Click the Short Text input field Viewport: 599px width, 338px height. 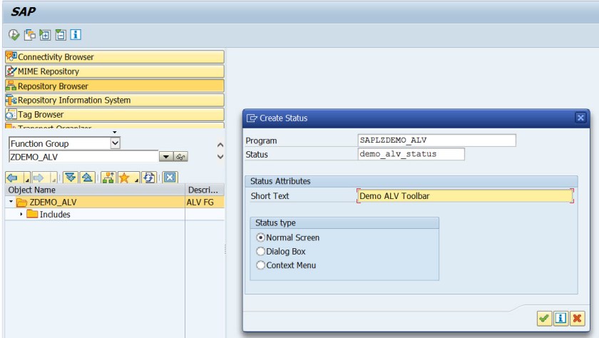click(464, 196)
